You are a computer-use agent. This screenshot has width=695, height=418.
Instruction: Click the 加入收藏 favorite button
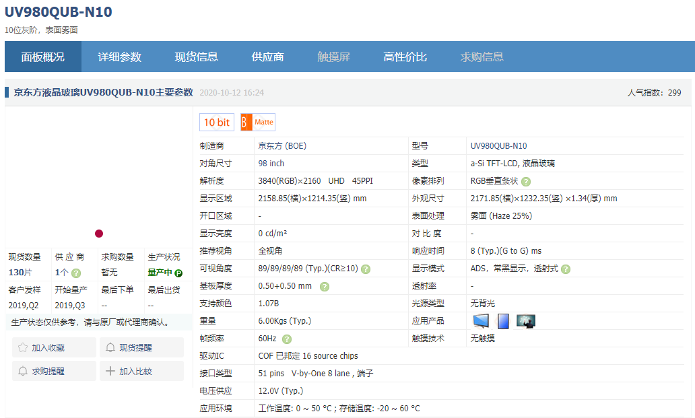coord(53,348)
